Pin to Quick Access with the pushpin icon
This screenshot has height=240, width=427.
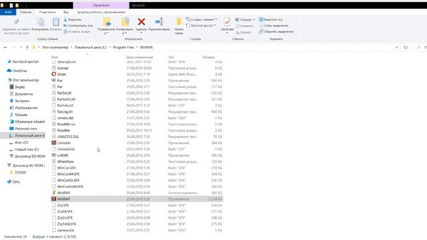(x=17, y=22)
